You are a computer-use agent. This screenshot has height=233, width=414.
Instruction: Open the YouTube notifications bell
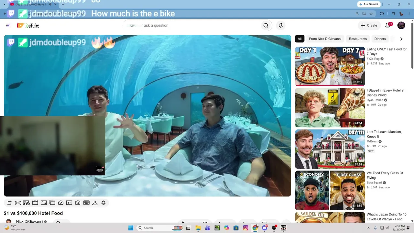pyautogui.click(x=388, y=26)
